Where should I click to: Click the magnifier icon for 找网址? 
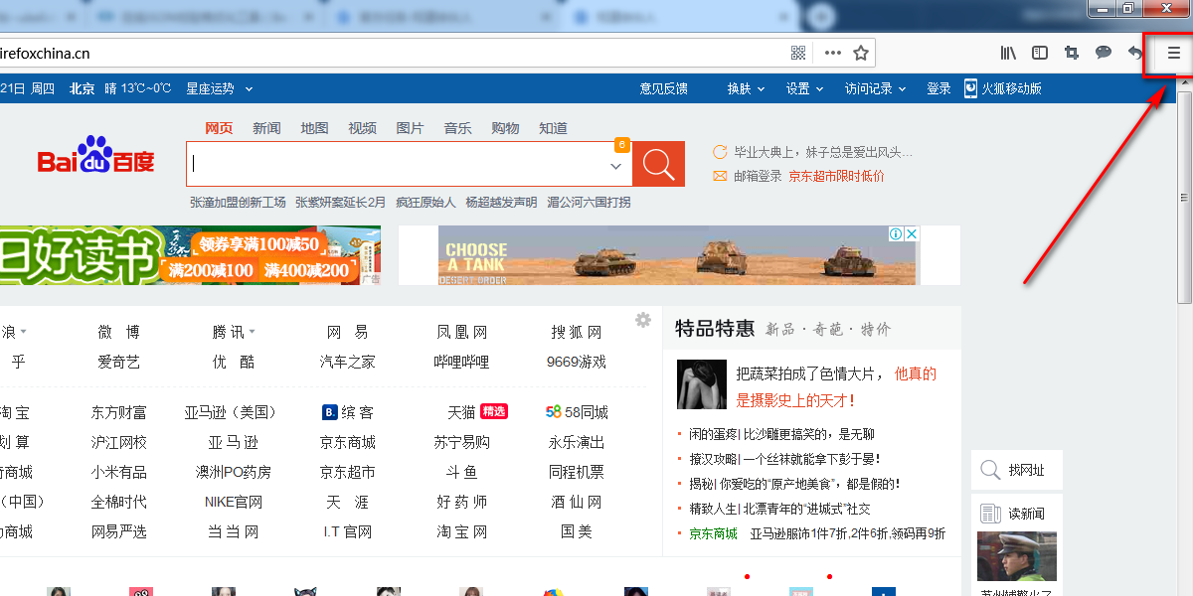pos(990,470)
